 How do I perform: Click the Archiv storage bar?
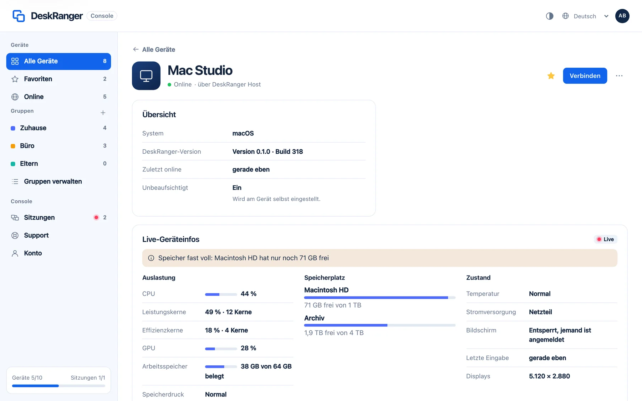(380, 325)
